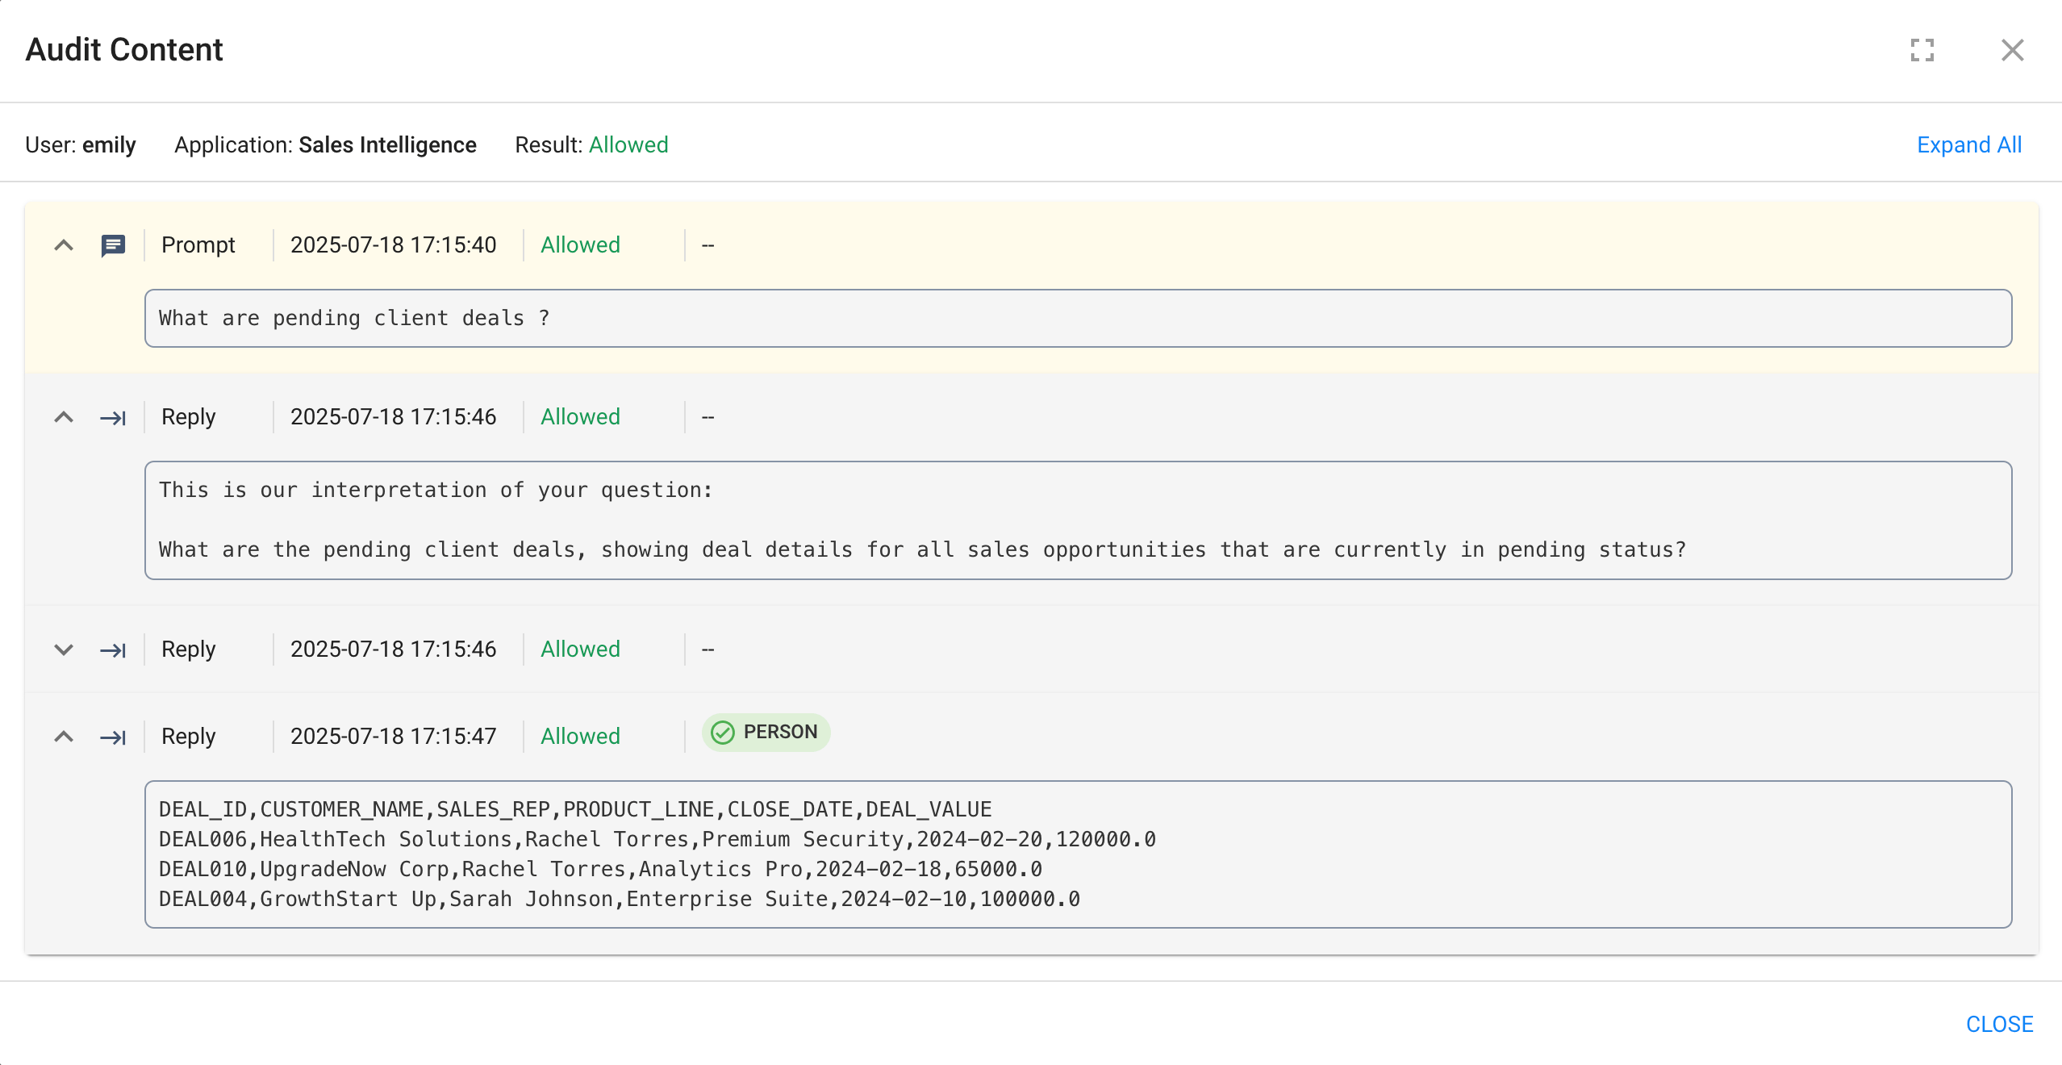The image size is (2062, 1065).
Task: Click the fullscreen expand icon in header
Action: 1922,50
